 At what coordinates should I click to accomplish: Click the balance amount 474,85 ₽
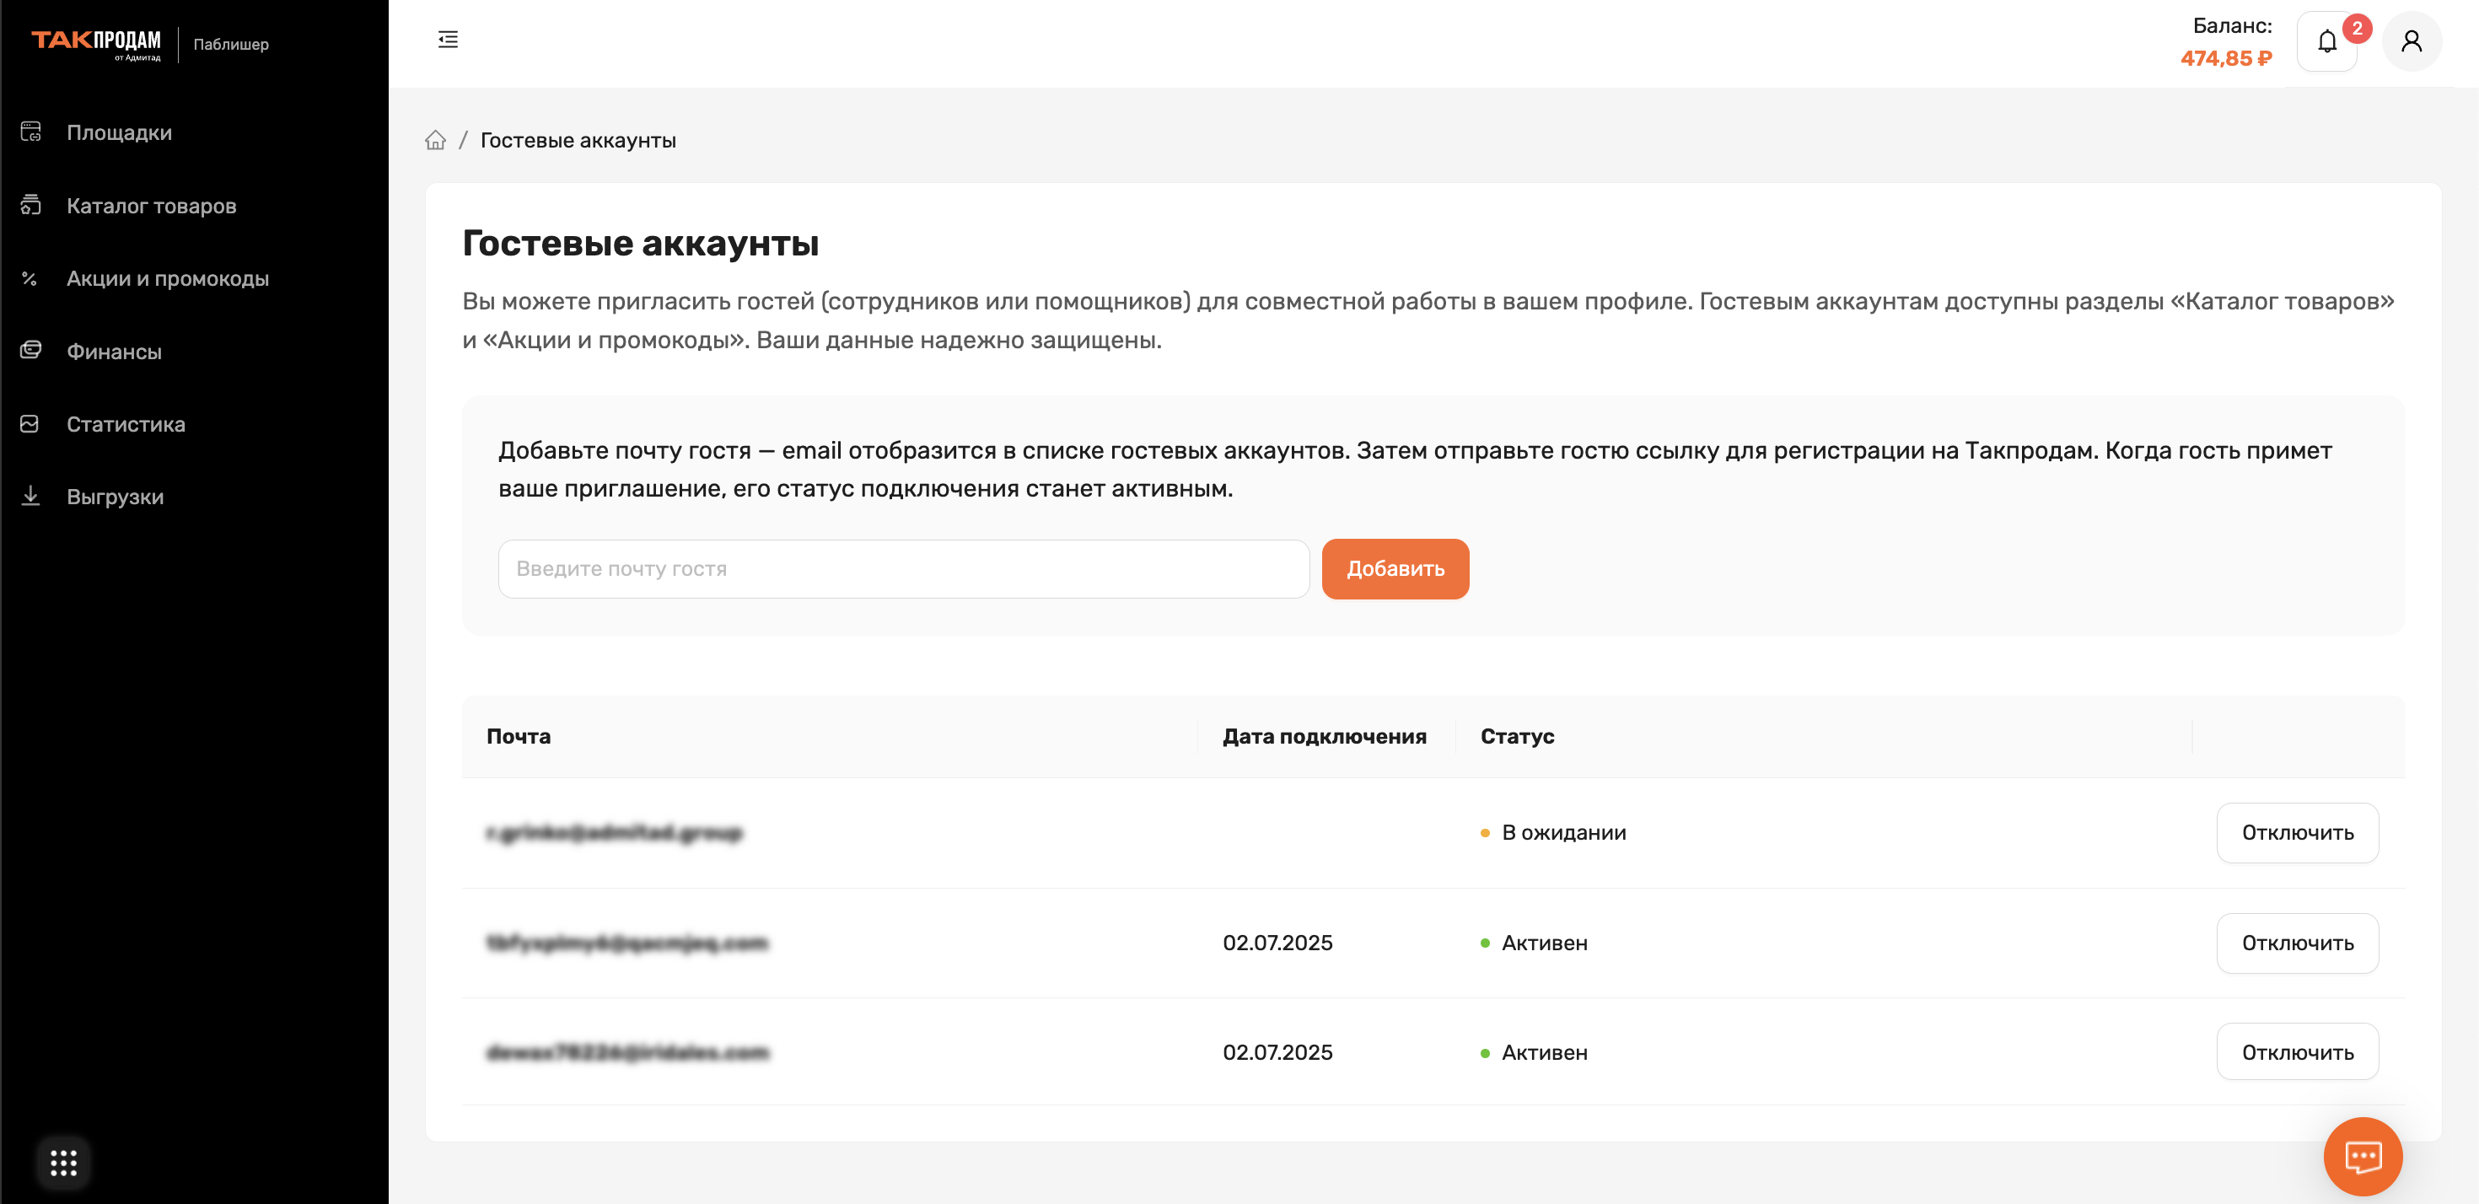[x=2226, y=57]
